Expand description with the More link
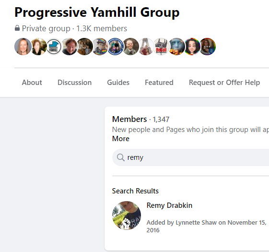 121,139
